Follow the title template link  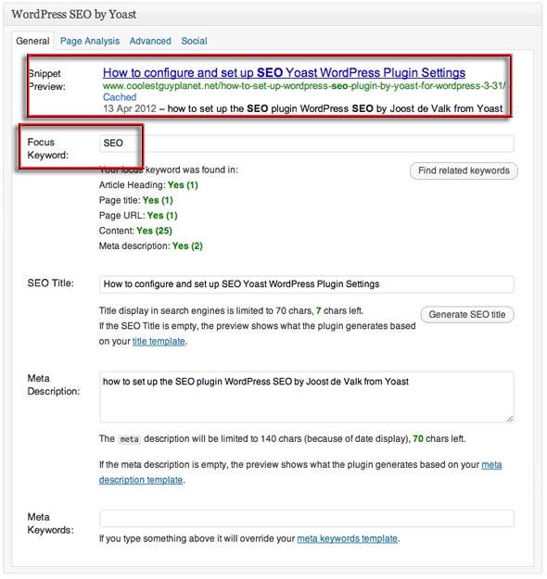pyautogui.click(x=159, y=341)
